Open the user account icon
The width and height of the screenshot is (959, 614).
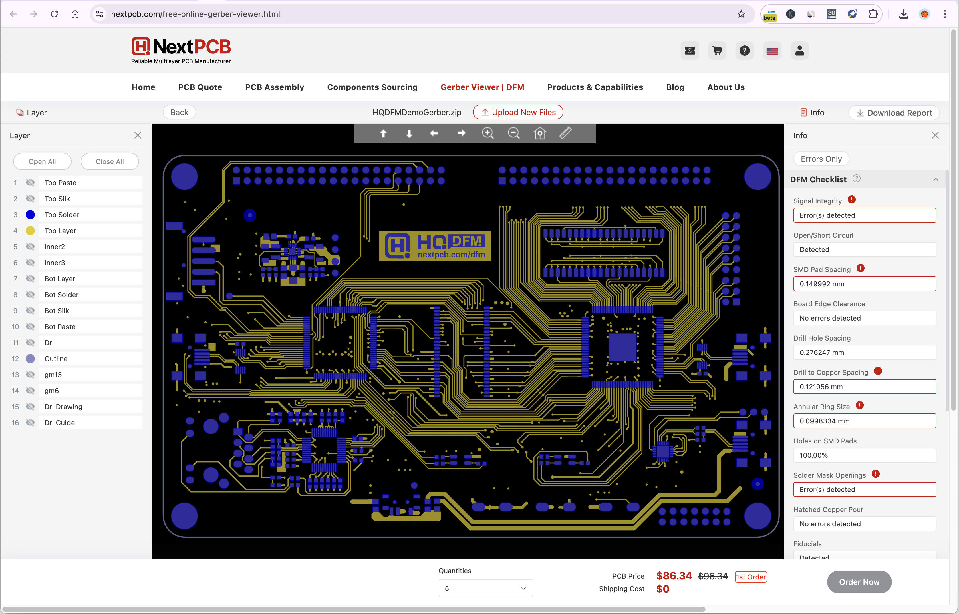click(799, 51)
